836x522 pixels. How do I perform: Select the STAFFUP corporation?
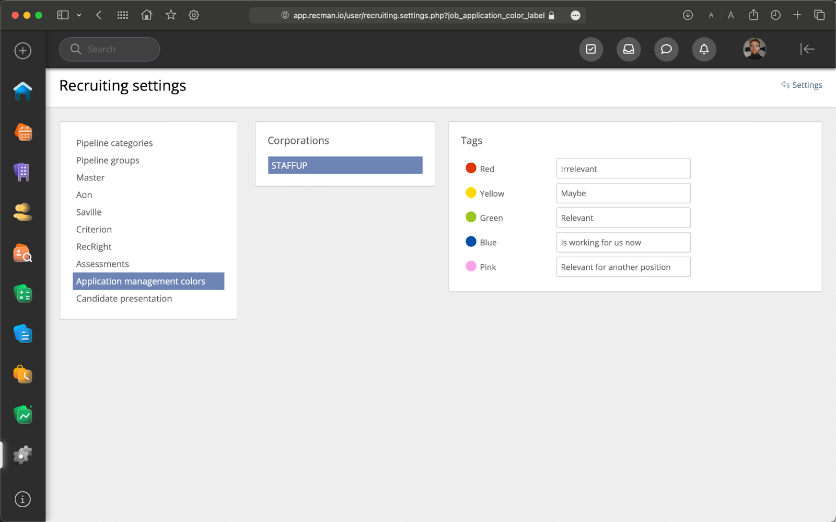pos(345,165)
